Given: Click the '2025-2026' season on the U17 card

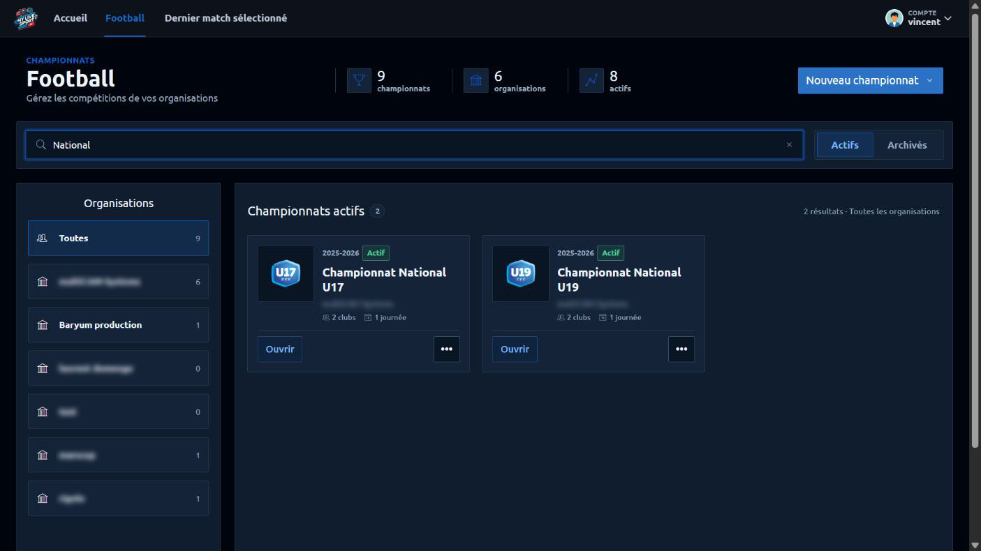Looking at the screenshot, I should click(x=341, y=253).
